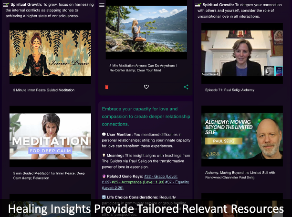Viewport: 292px width, 217px height.
Task: Click the '5 Min Meditation Anyone Can Do Anywhere' title
Action: 143,68
